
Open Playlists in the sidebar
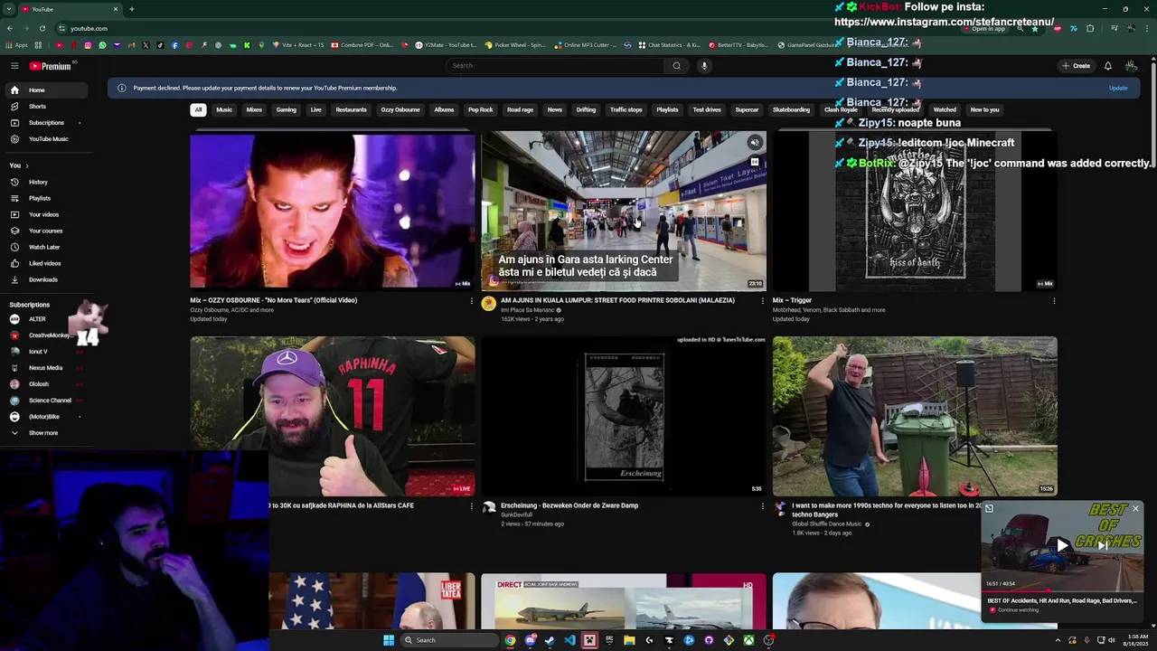[47, 198]
